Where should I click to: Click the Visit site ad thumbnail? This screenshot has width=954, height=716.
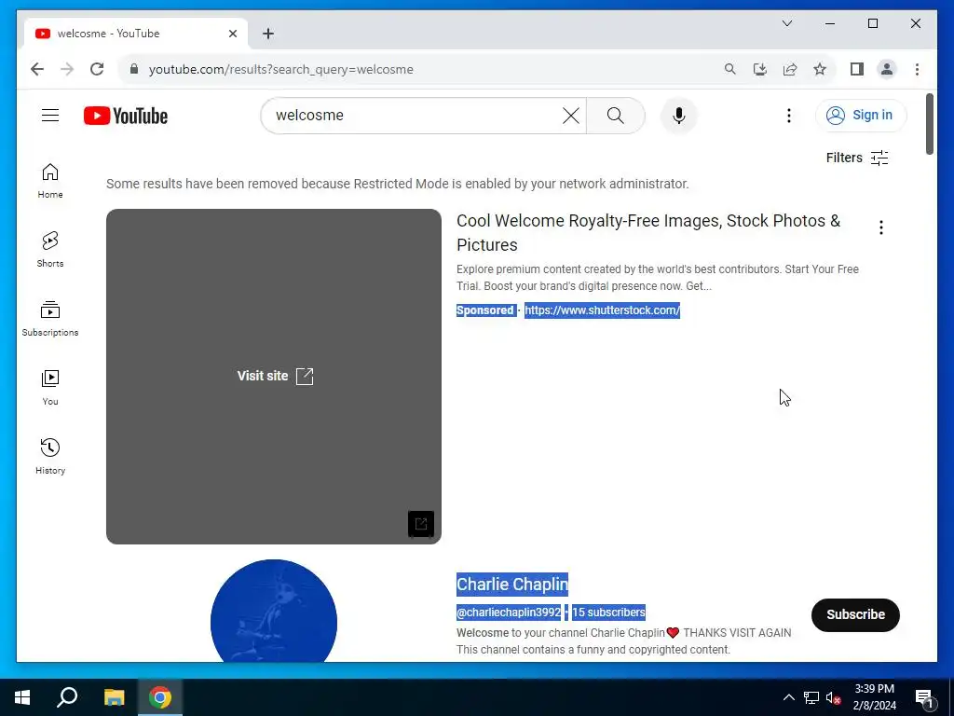pyautogui.click(x=274, y=377)
